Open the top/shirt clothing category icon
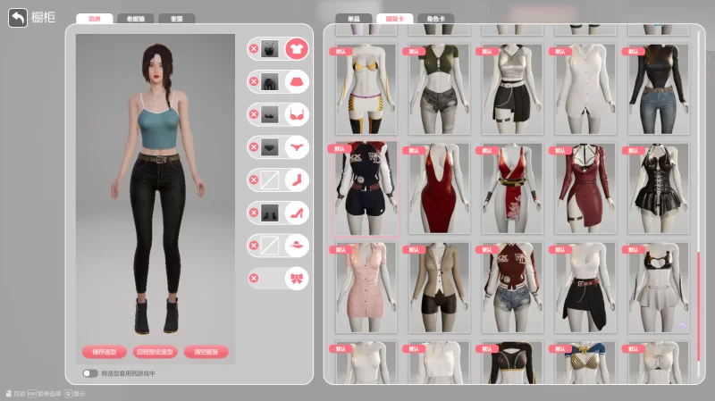This screenshot has width=715, height=401. click(x=297, y=49)
